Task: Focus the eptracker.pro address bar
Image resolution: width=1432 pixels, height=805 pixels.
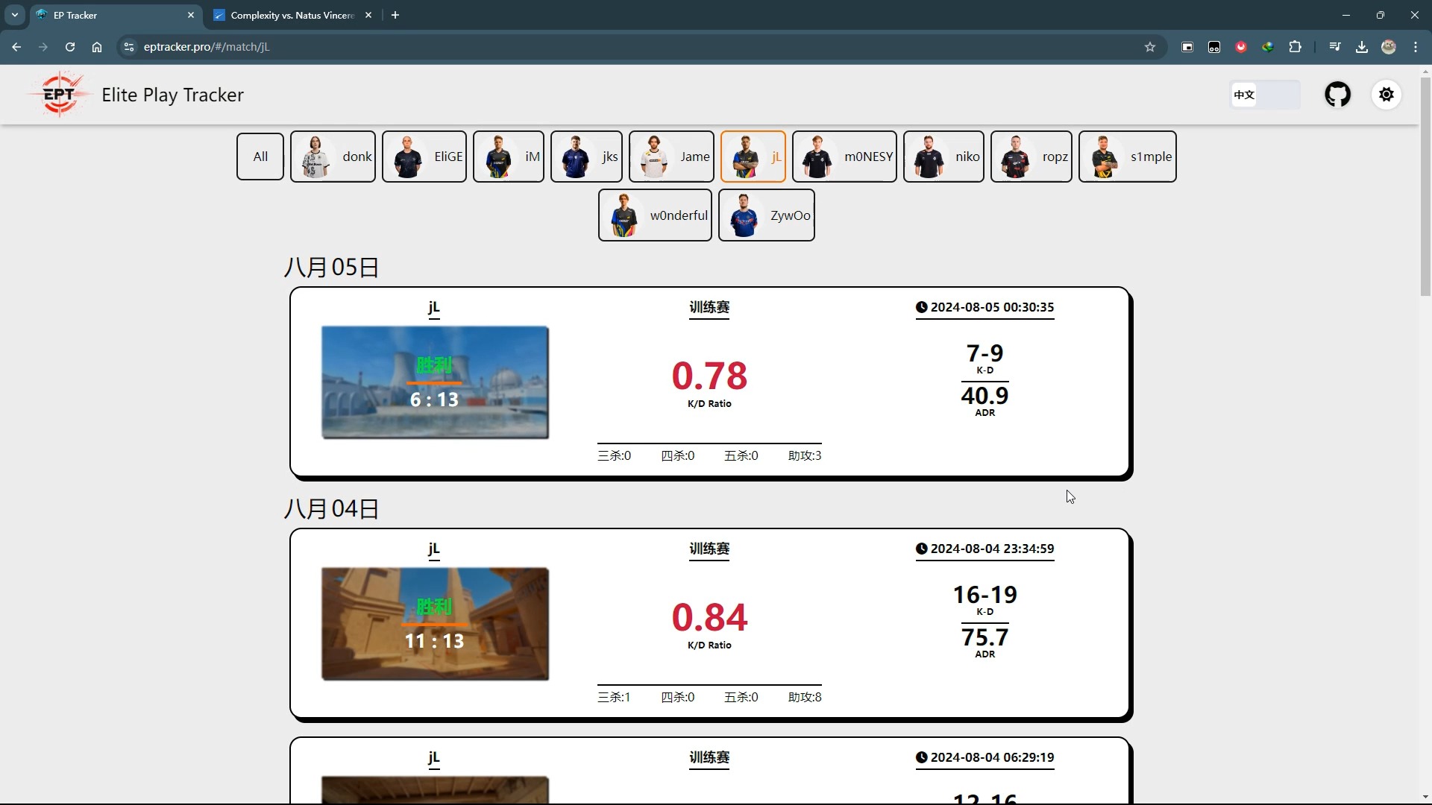Action: click(641, 47)
